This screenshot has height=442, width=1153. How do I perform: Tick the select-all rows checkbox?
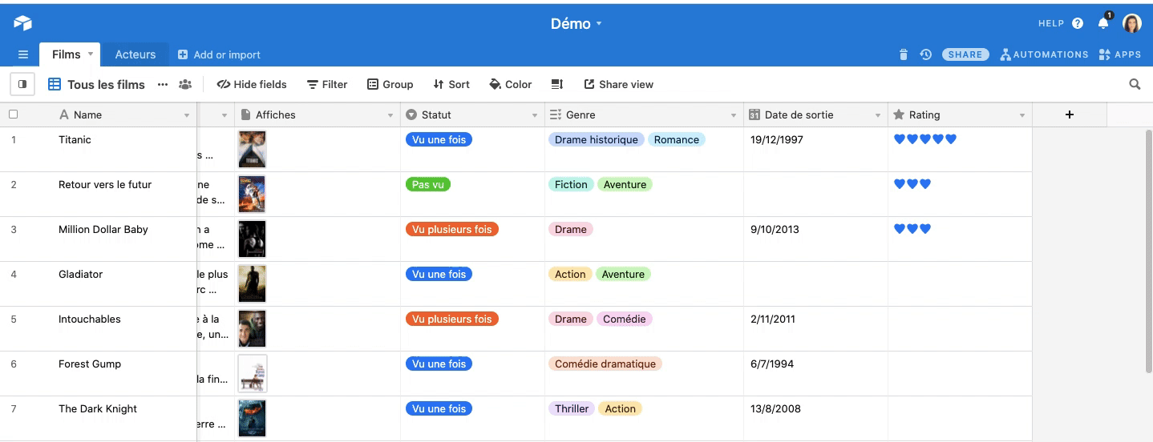click(x=13, y=115)
